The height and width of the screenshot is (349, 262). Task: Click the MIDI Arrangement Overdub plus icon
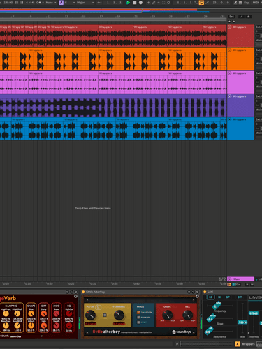(148, 3)
